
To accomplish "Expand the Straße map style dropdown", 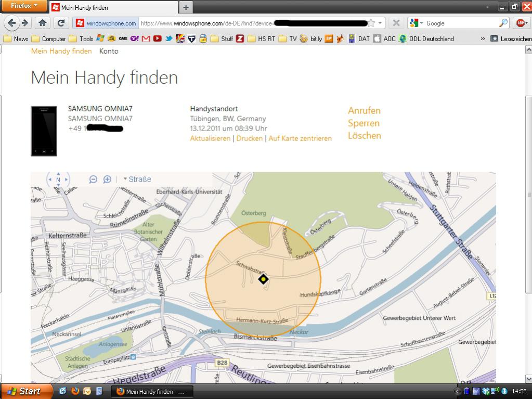I will click(x=137, y=179).
